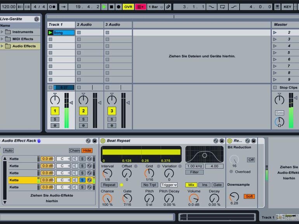Click the Hide button in Audio Effect Rack
Viewport: 299px width, 224px height.
[x=87, y=150]
